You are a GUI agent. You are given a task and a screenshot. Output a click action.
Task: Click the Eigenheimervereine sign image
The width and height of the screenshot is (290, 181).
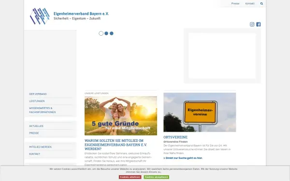coord(200,112)
